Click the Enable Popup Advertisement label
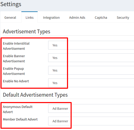Screen dimensions: 134x130 [14, 71]
